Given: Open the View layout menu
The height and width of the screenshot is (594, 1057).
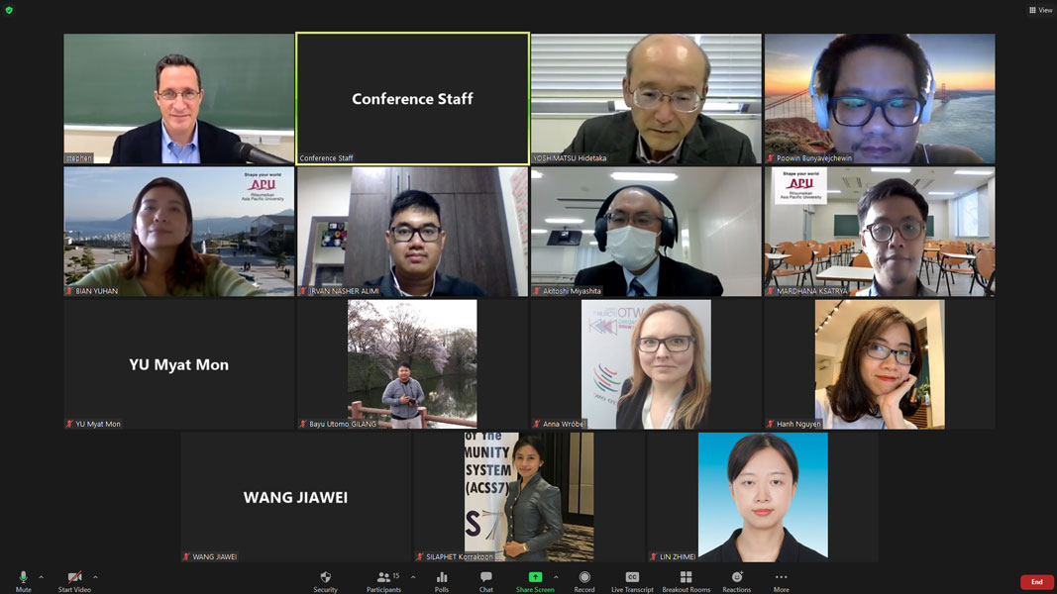Looking at the screenshot, I should [1040, 10].
